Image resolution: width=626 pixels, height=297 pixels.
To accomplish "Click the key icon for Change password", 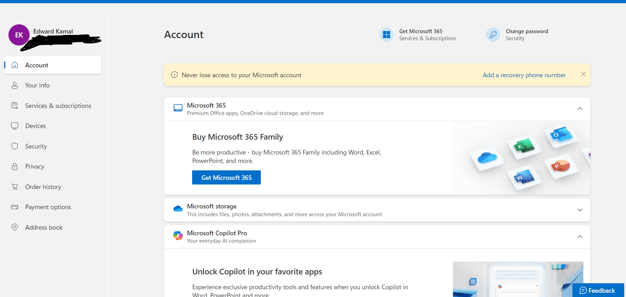I will [x=493, y=35].
